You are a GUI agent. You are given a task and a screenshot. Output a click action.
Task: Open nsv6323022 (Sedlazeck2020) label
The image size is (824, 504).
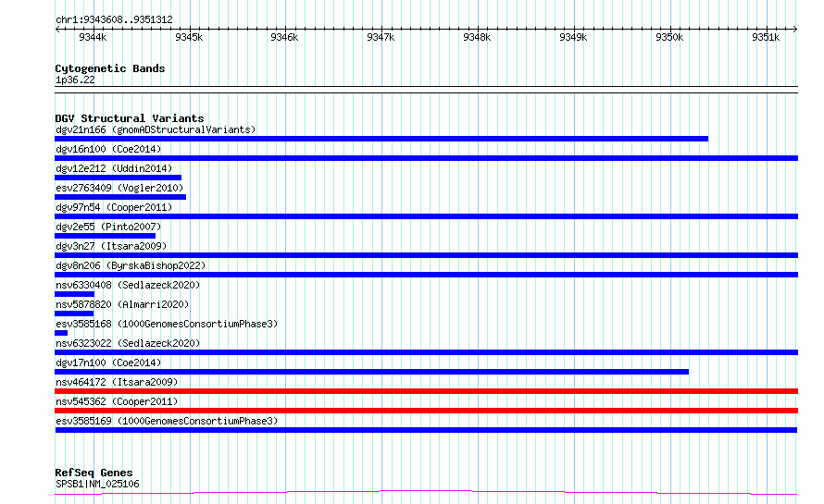click(128, 343)
